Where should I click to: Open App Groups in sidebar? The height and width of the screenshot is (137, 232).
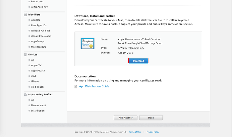pyautogui.click(x=38, y=41)
